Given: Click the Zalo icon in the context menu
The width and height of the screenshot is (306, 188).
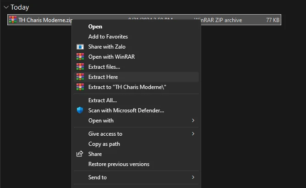Looking at the screenshot, I should (x=80, y=47).
